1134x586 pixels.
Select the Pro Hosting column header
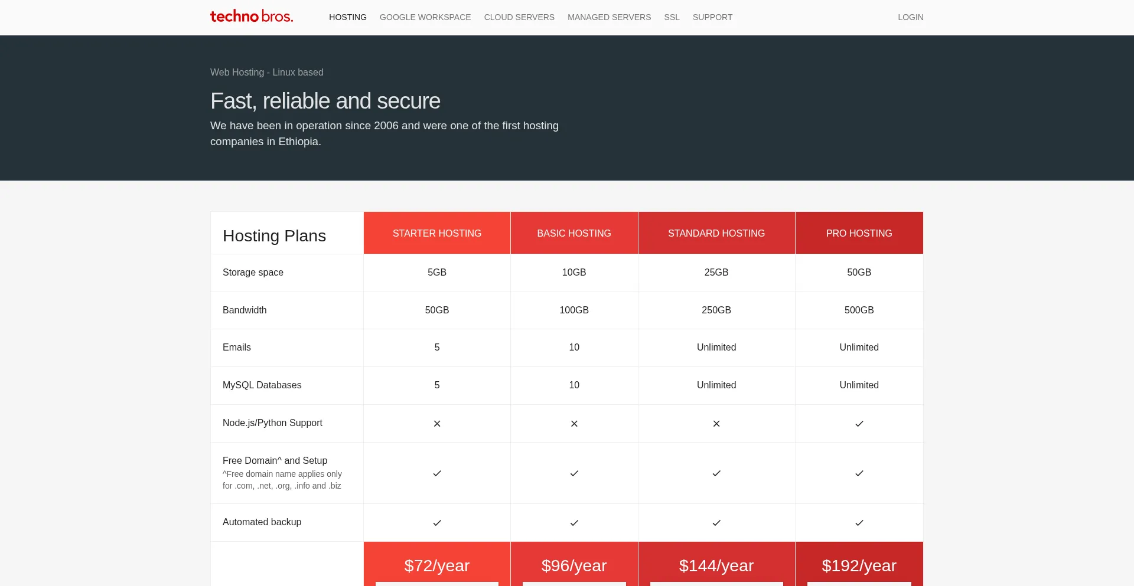pos(859,233)
